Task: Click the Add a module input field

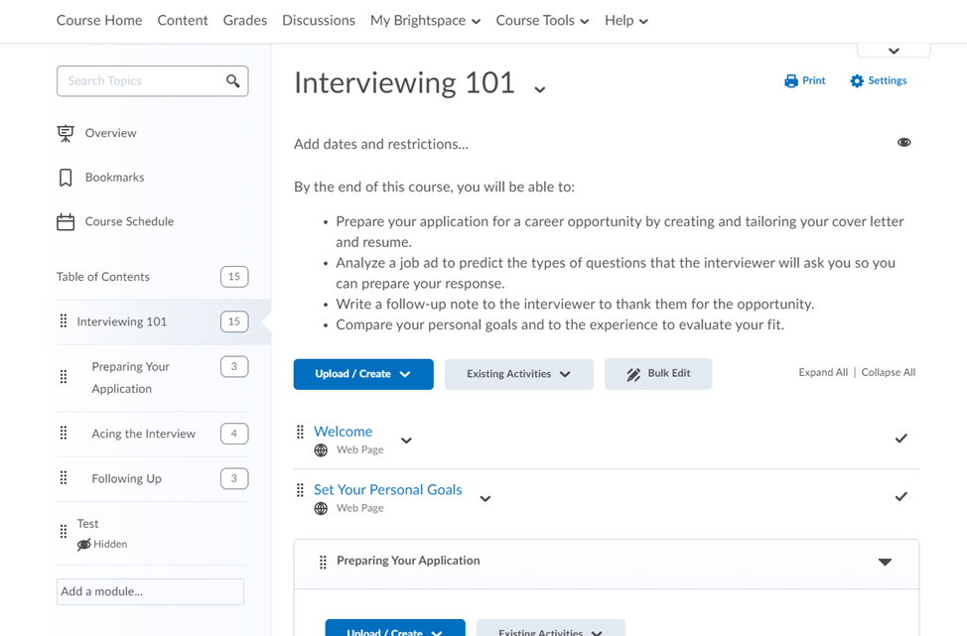Action: [149, 591]
